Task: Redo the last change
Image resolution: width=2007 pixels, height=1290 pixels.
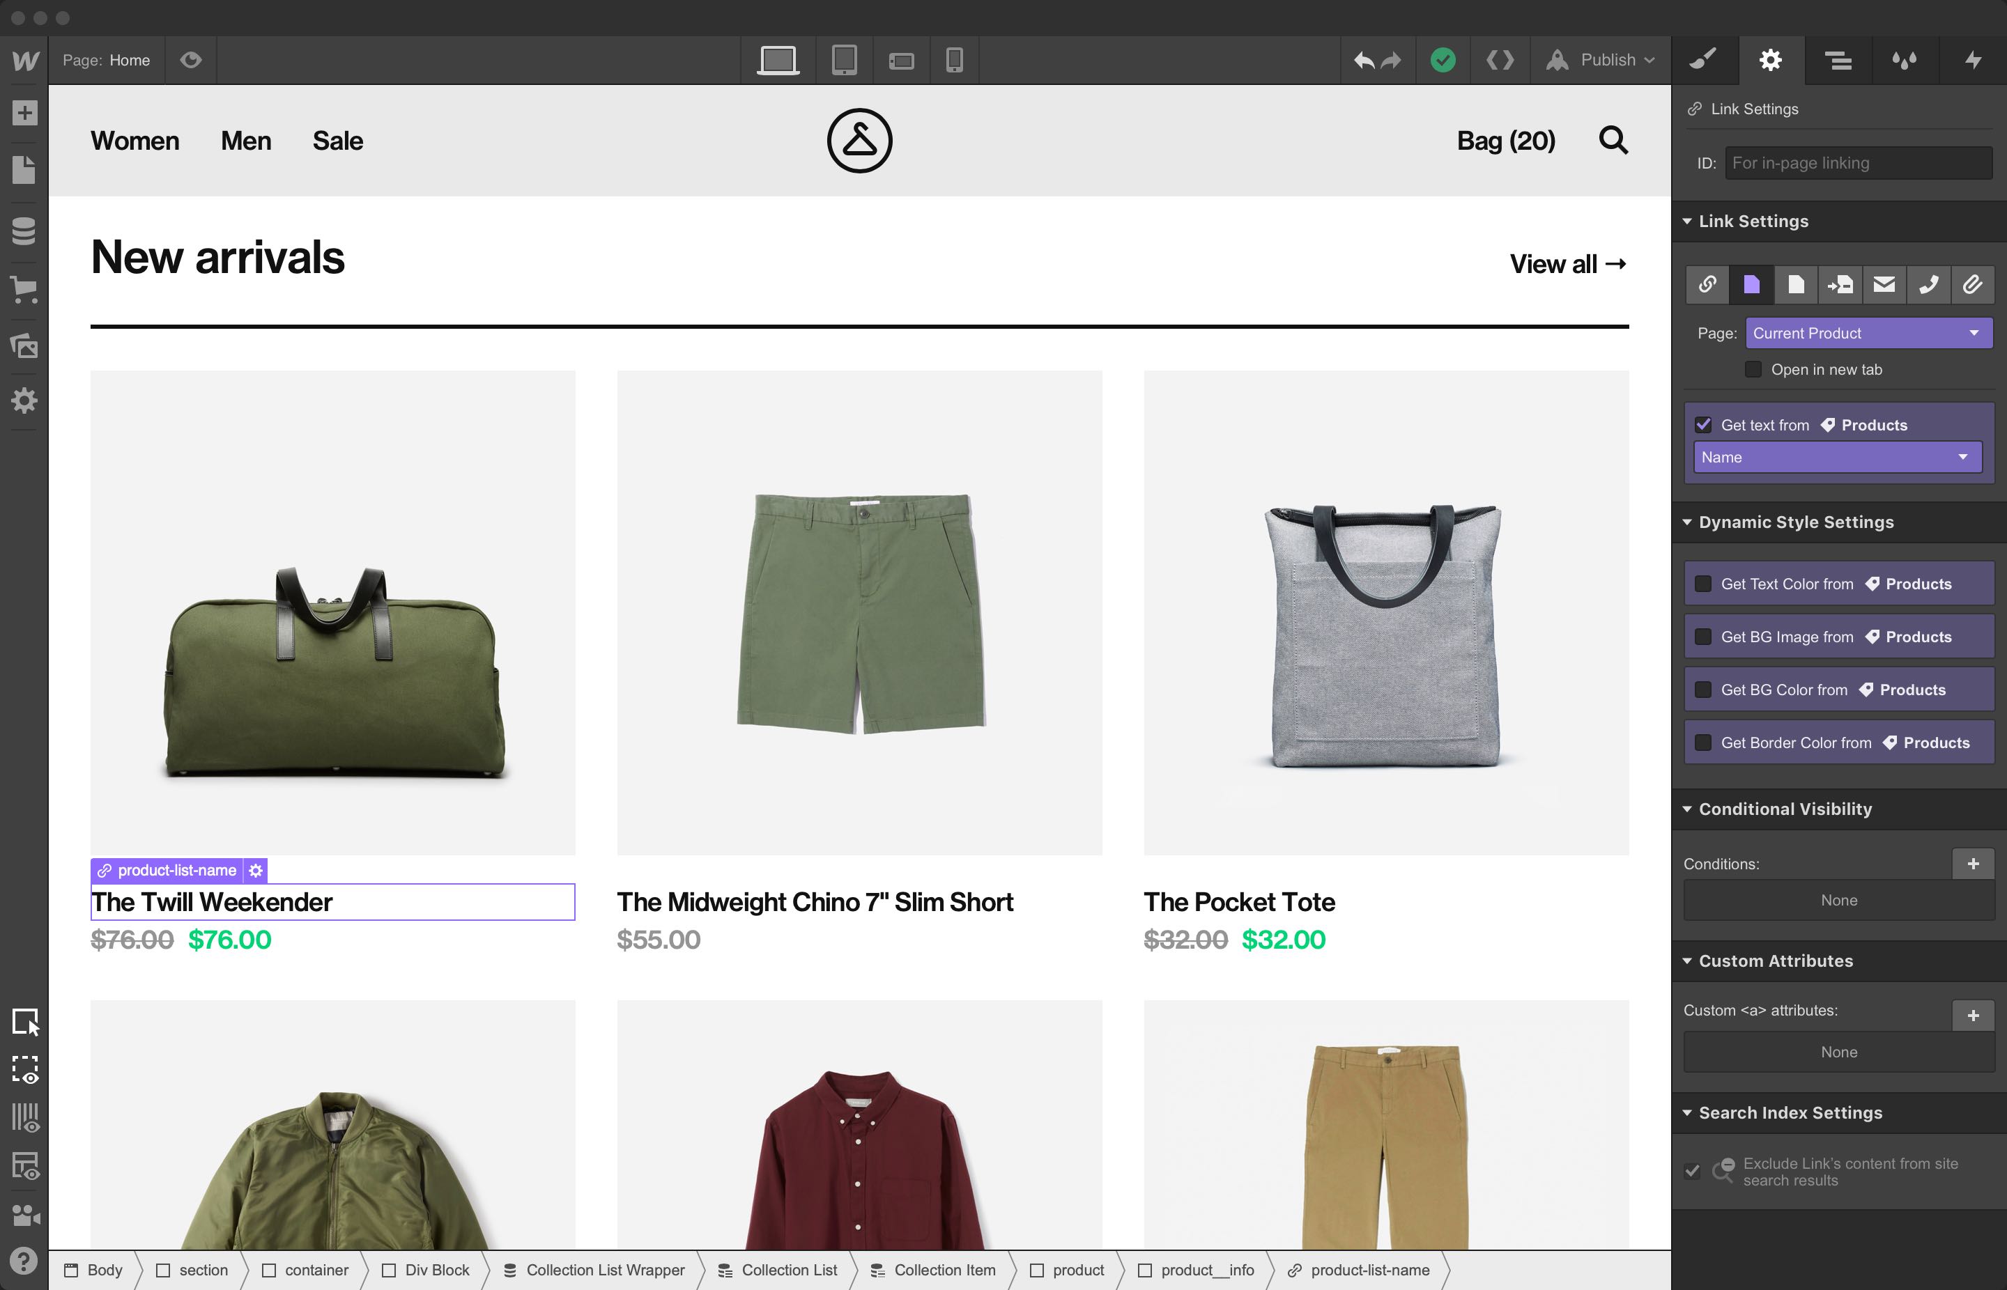Action: (x=1391, y=61)
